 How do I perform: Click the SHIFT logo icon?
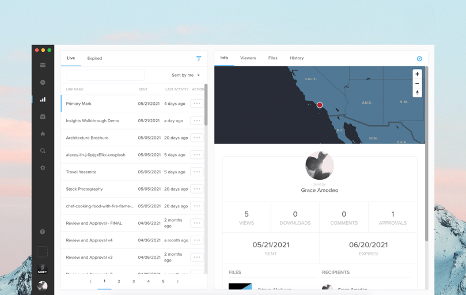tap(42, 268)
